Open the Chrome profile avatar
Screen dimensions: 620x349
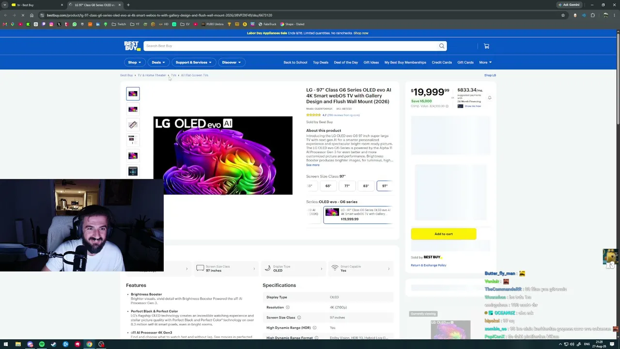(605, 15)
